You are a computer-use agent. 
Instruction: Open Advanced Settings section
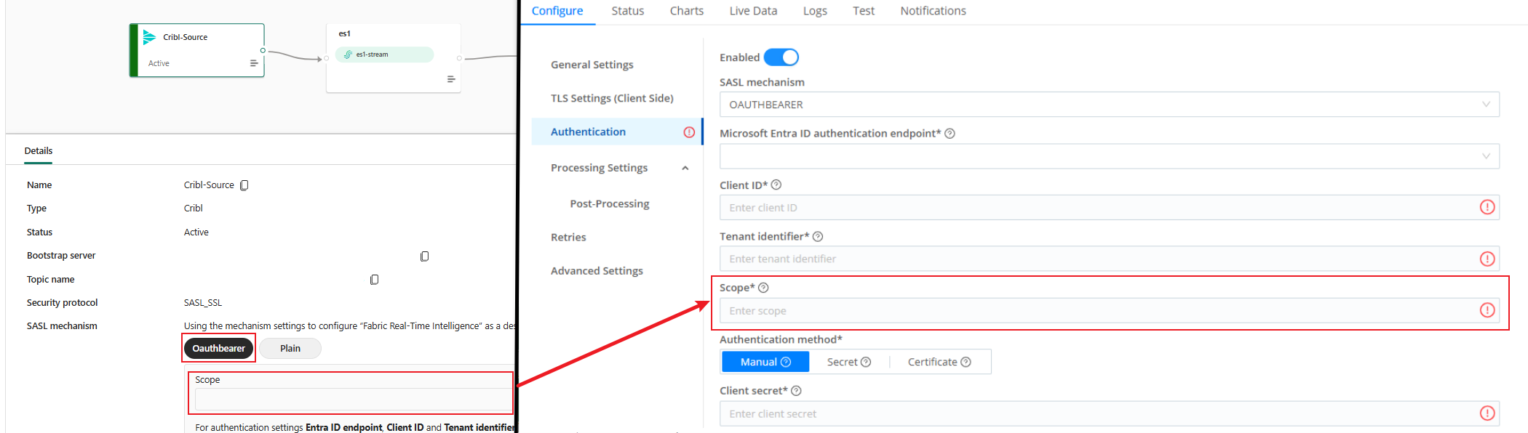pyautogui.click(x=597, y=271)
